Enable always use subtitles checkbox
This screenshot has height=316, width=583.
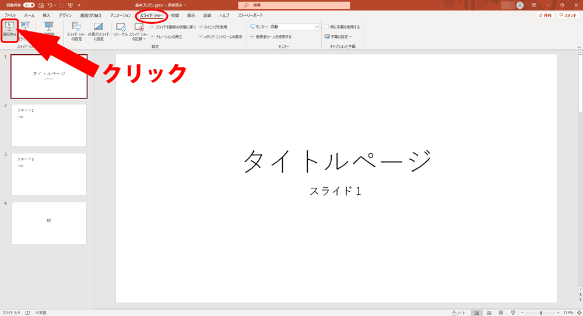[327, 27]
